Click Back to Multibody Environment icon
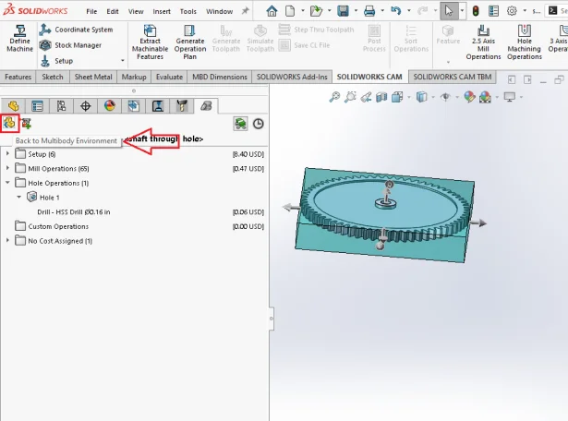 tap(10, 123)
